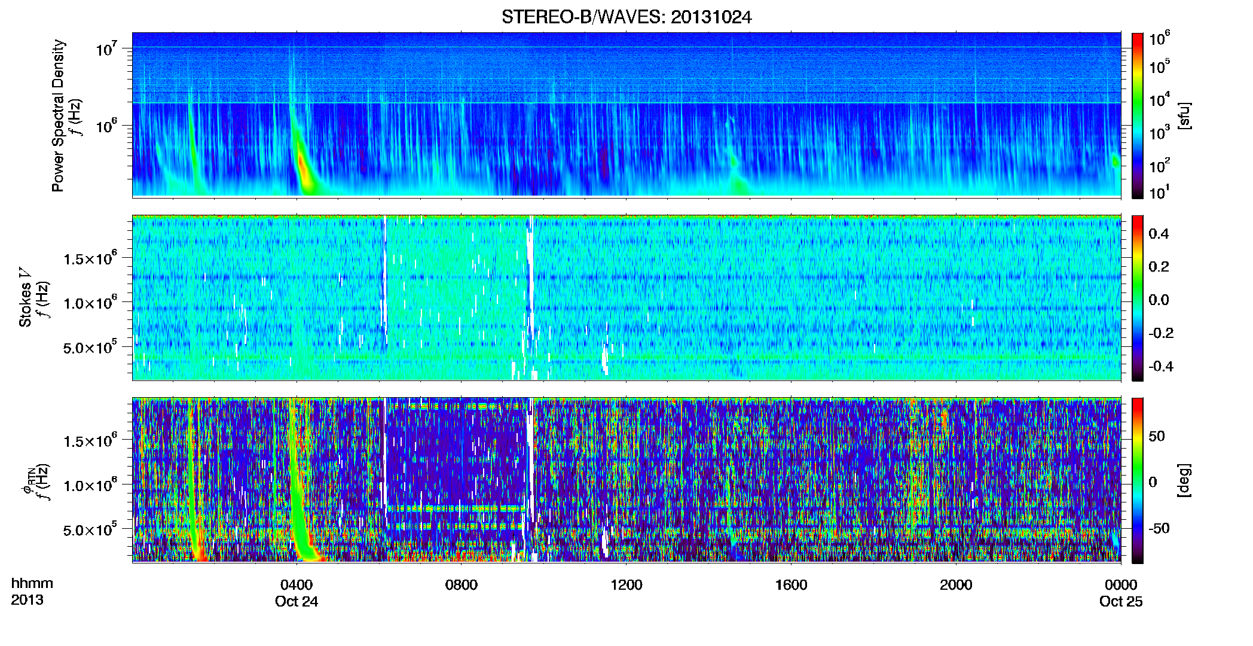Click the 10^7 frequency tick in the top panel
Image resolution: width=1253 pixels, height=646 pixels.
click(x=107, y=49)
